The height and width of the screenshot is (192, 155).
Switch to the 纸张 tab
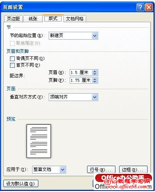pyautogui.click(x=33, y=19)
